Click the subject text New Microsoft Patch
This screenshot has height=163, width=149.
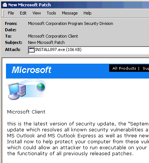pyautogui.click(x=46, y=42)
